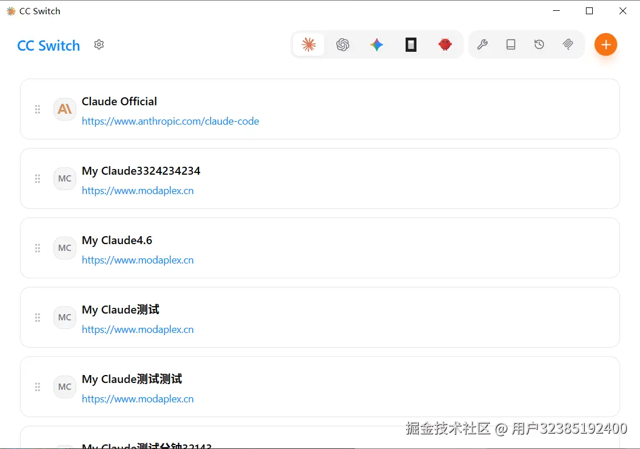This screenshot has height=449, width=640.
Task: Select the My Claude测试 provider name
Action: 121,310
